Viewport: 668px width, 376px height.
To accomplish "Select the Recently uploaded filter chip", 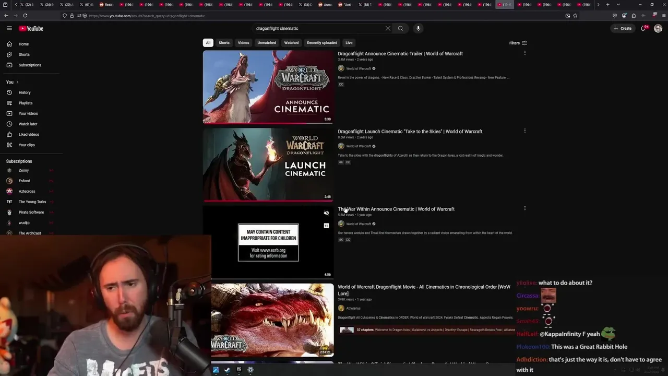I will (322, 43).
